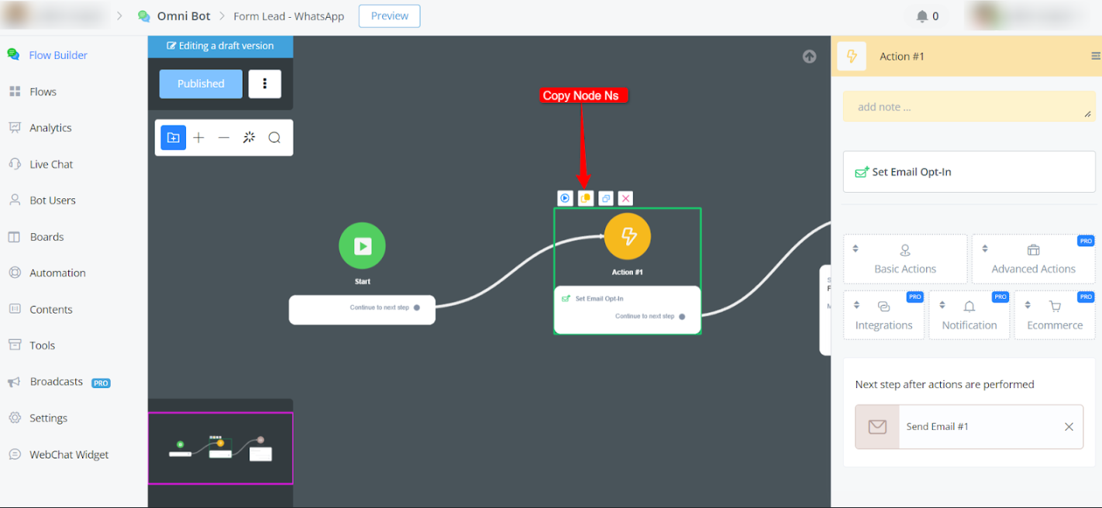The height and width of the screenshot is (508, 1102).
Task: Go to Live Chat in the sidebar
Action: click(x=51, y=164)
